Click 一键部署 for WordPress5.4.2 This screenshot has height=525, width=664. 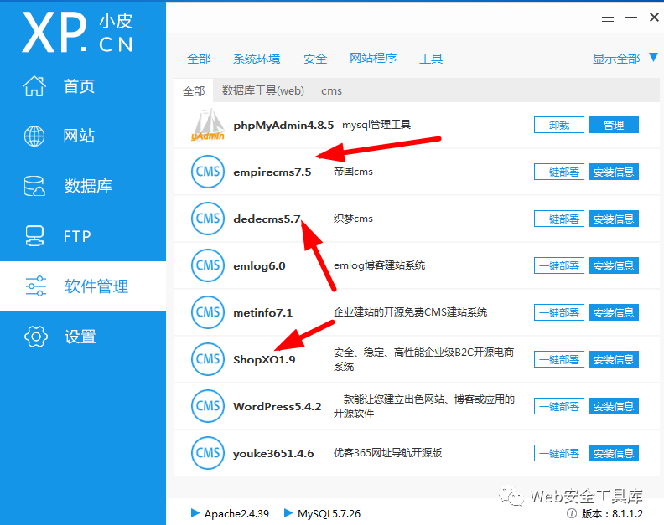click(x=559, y=407)
